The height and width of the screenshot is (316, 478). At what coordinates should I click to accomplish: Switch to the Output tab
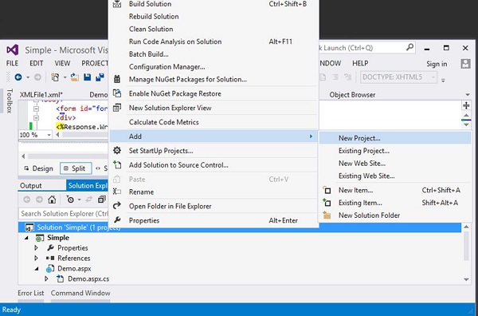(31, 186)
